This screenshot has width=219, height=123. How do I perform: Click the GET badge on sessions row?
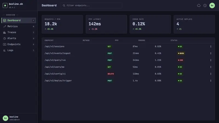[x=109, y=46]
